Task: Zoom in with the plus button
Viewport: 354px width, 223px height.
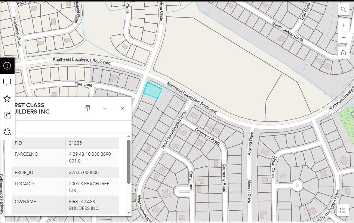Action: [x=343, y=25]
